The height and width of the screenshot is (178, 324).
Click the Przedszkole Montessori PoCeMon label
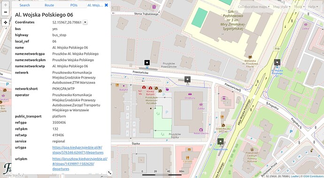coord(151,100)
